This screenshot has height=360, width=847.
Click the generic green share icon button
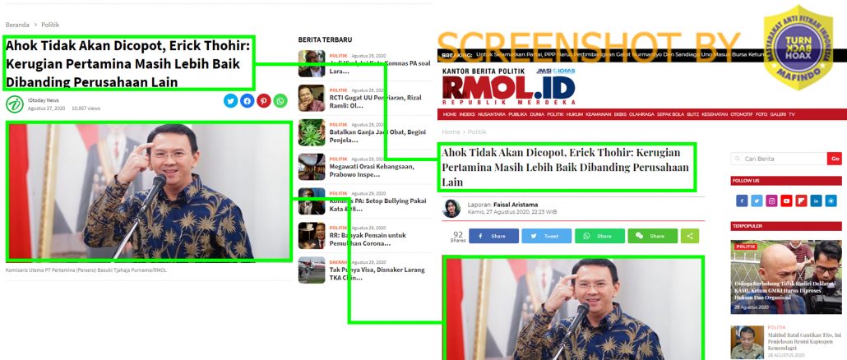689,236
